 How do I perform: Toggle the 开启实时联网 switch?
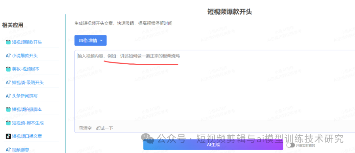[291, 145]
